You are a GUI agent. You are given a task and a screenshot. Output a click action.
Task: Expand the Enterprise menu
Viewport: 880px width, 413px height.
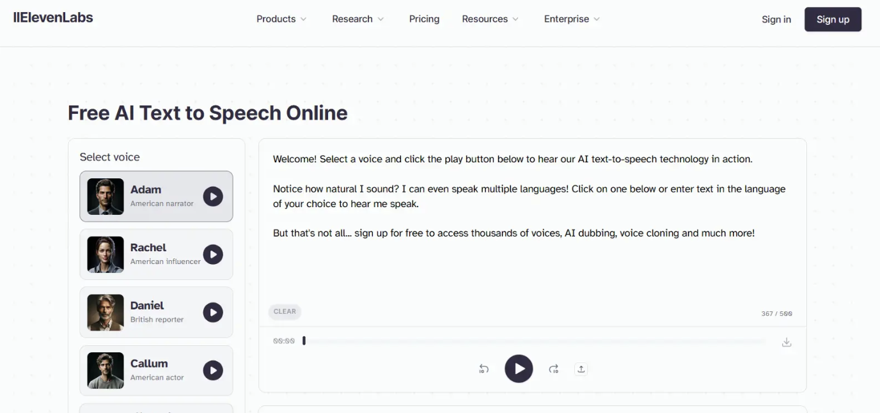tap(572, 19)
